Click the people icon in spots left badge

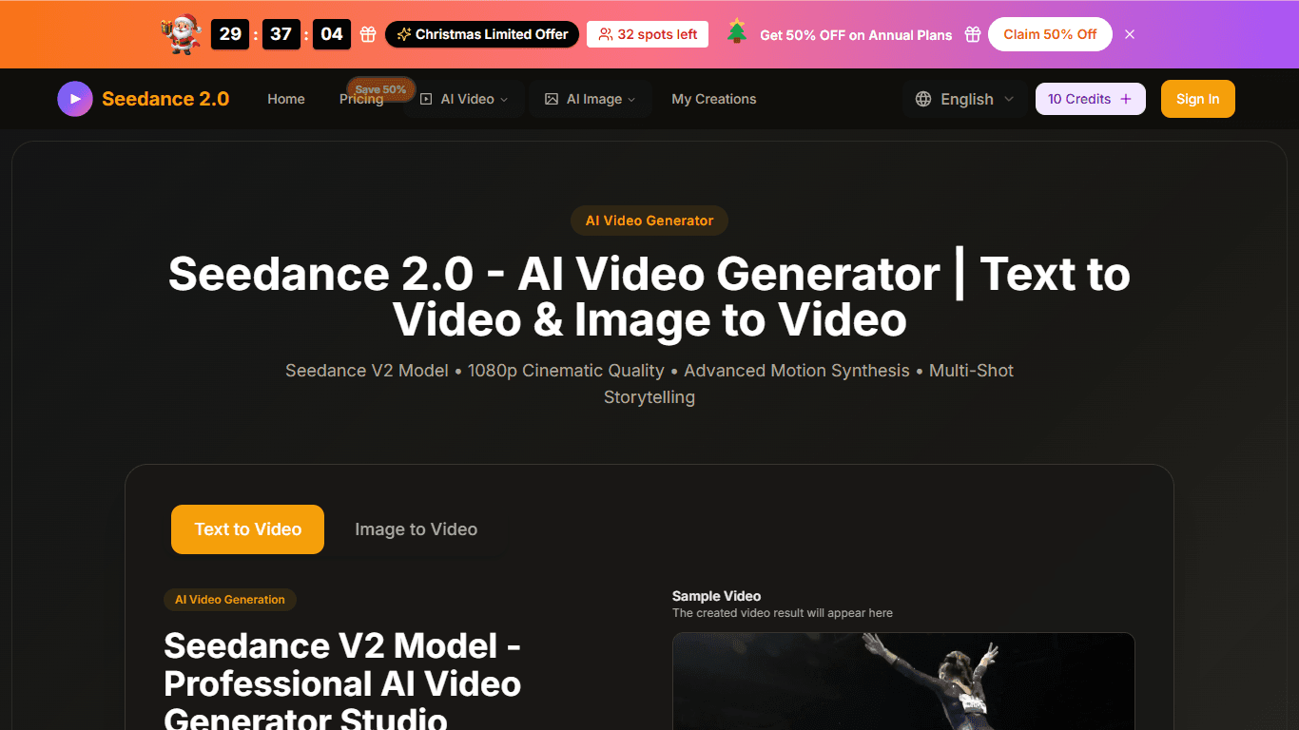[606, 34]
